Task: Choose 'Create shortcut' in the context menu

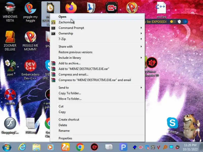Action: (97, 120)
